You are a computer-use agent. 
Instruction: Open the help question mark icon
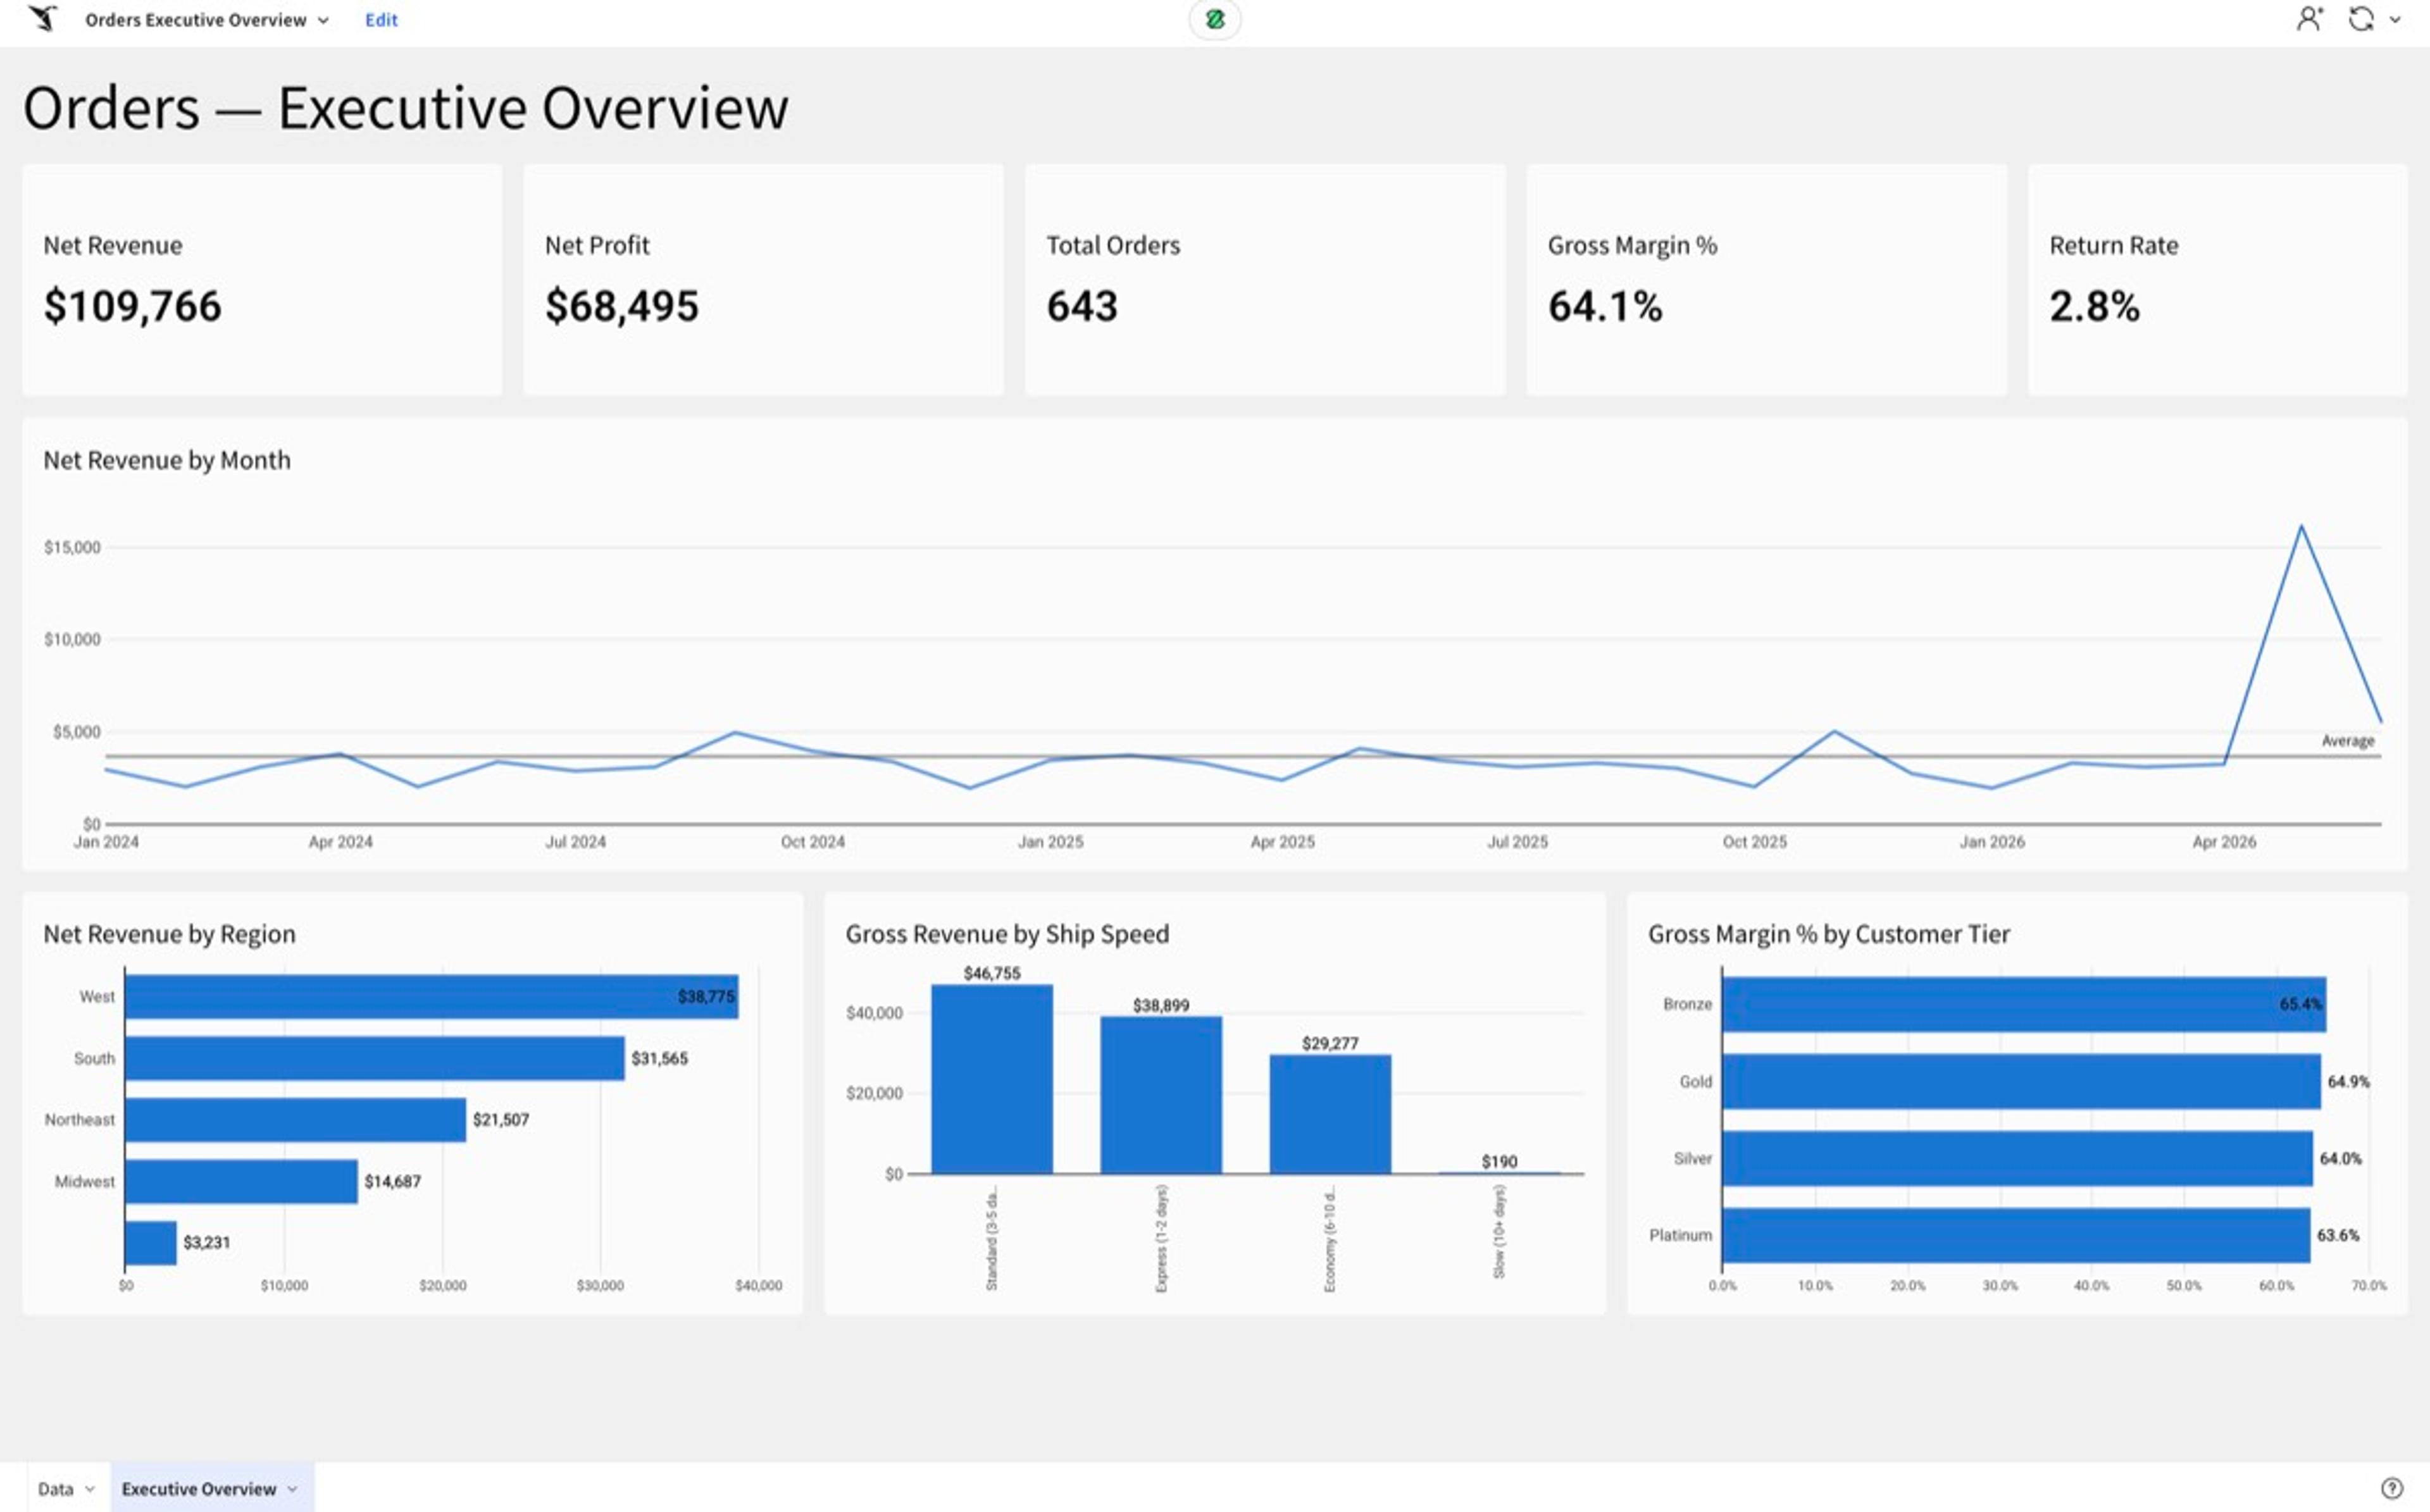[x=2392, y=1488]
